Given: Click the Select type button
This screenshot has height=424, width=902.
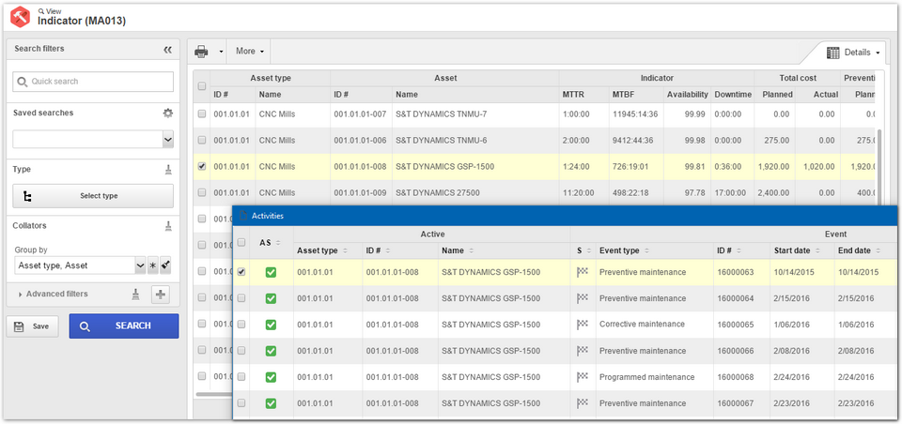Looking at the screenshot, I should click(93, 196).
